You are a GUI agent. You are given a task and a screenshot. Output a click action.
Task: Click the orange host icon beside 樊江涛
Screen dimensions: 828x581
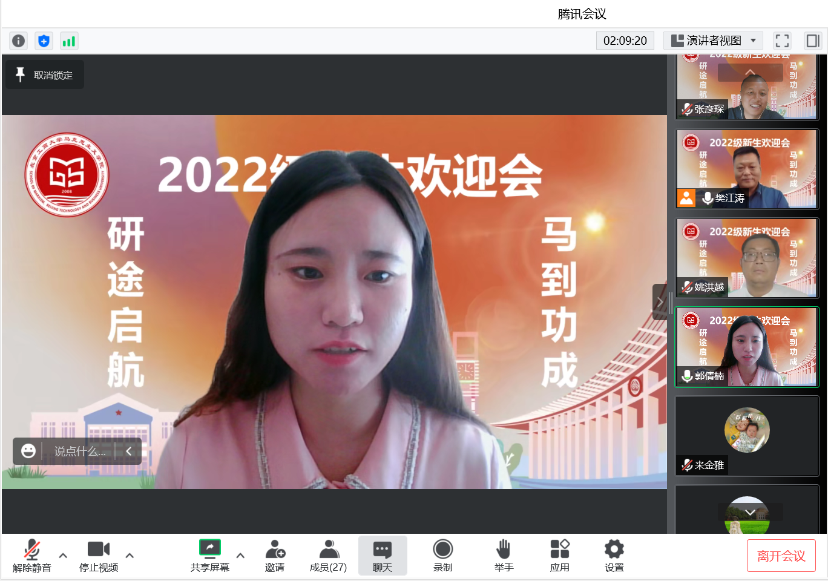686,198
